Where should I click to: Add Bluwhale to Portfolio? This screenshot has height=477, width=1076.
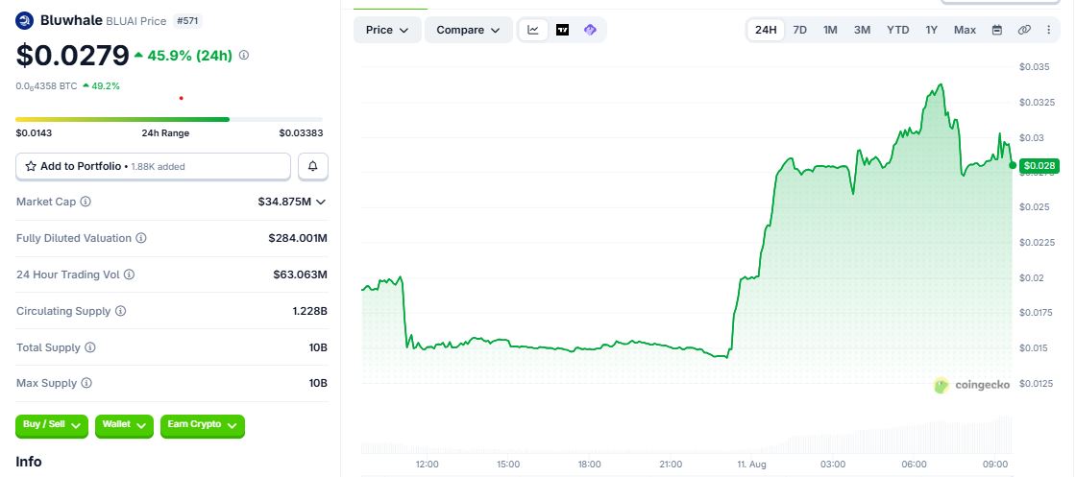[x=153, y=167]
